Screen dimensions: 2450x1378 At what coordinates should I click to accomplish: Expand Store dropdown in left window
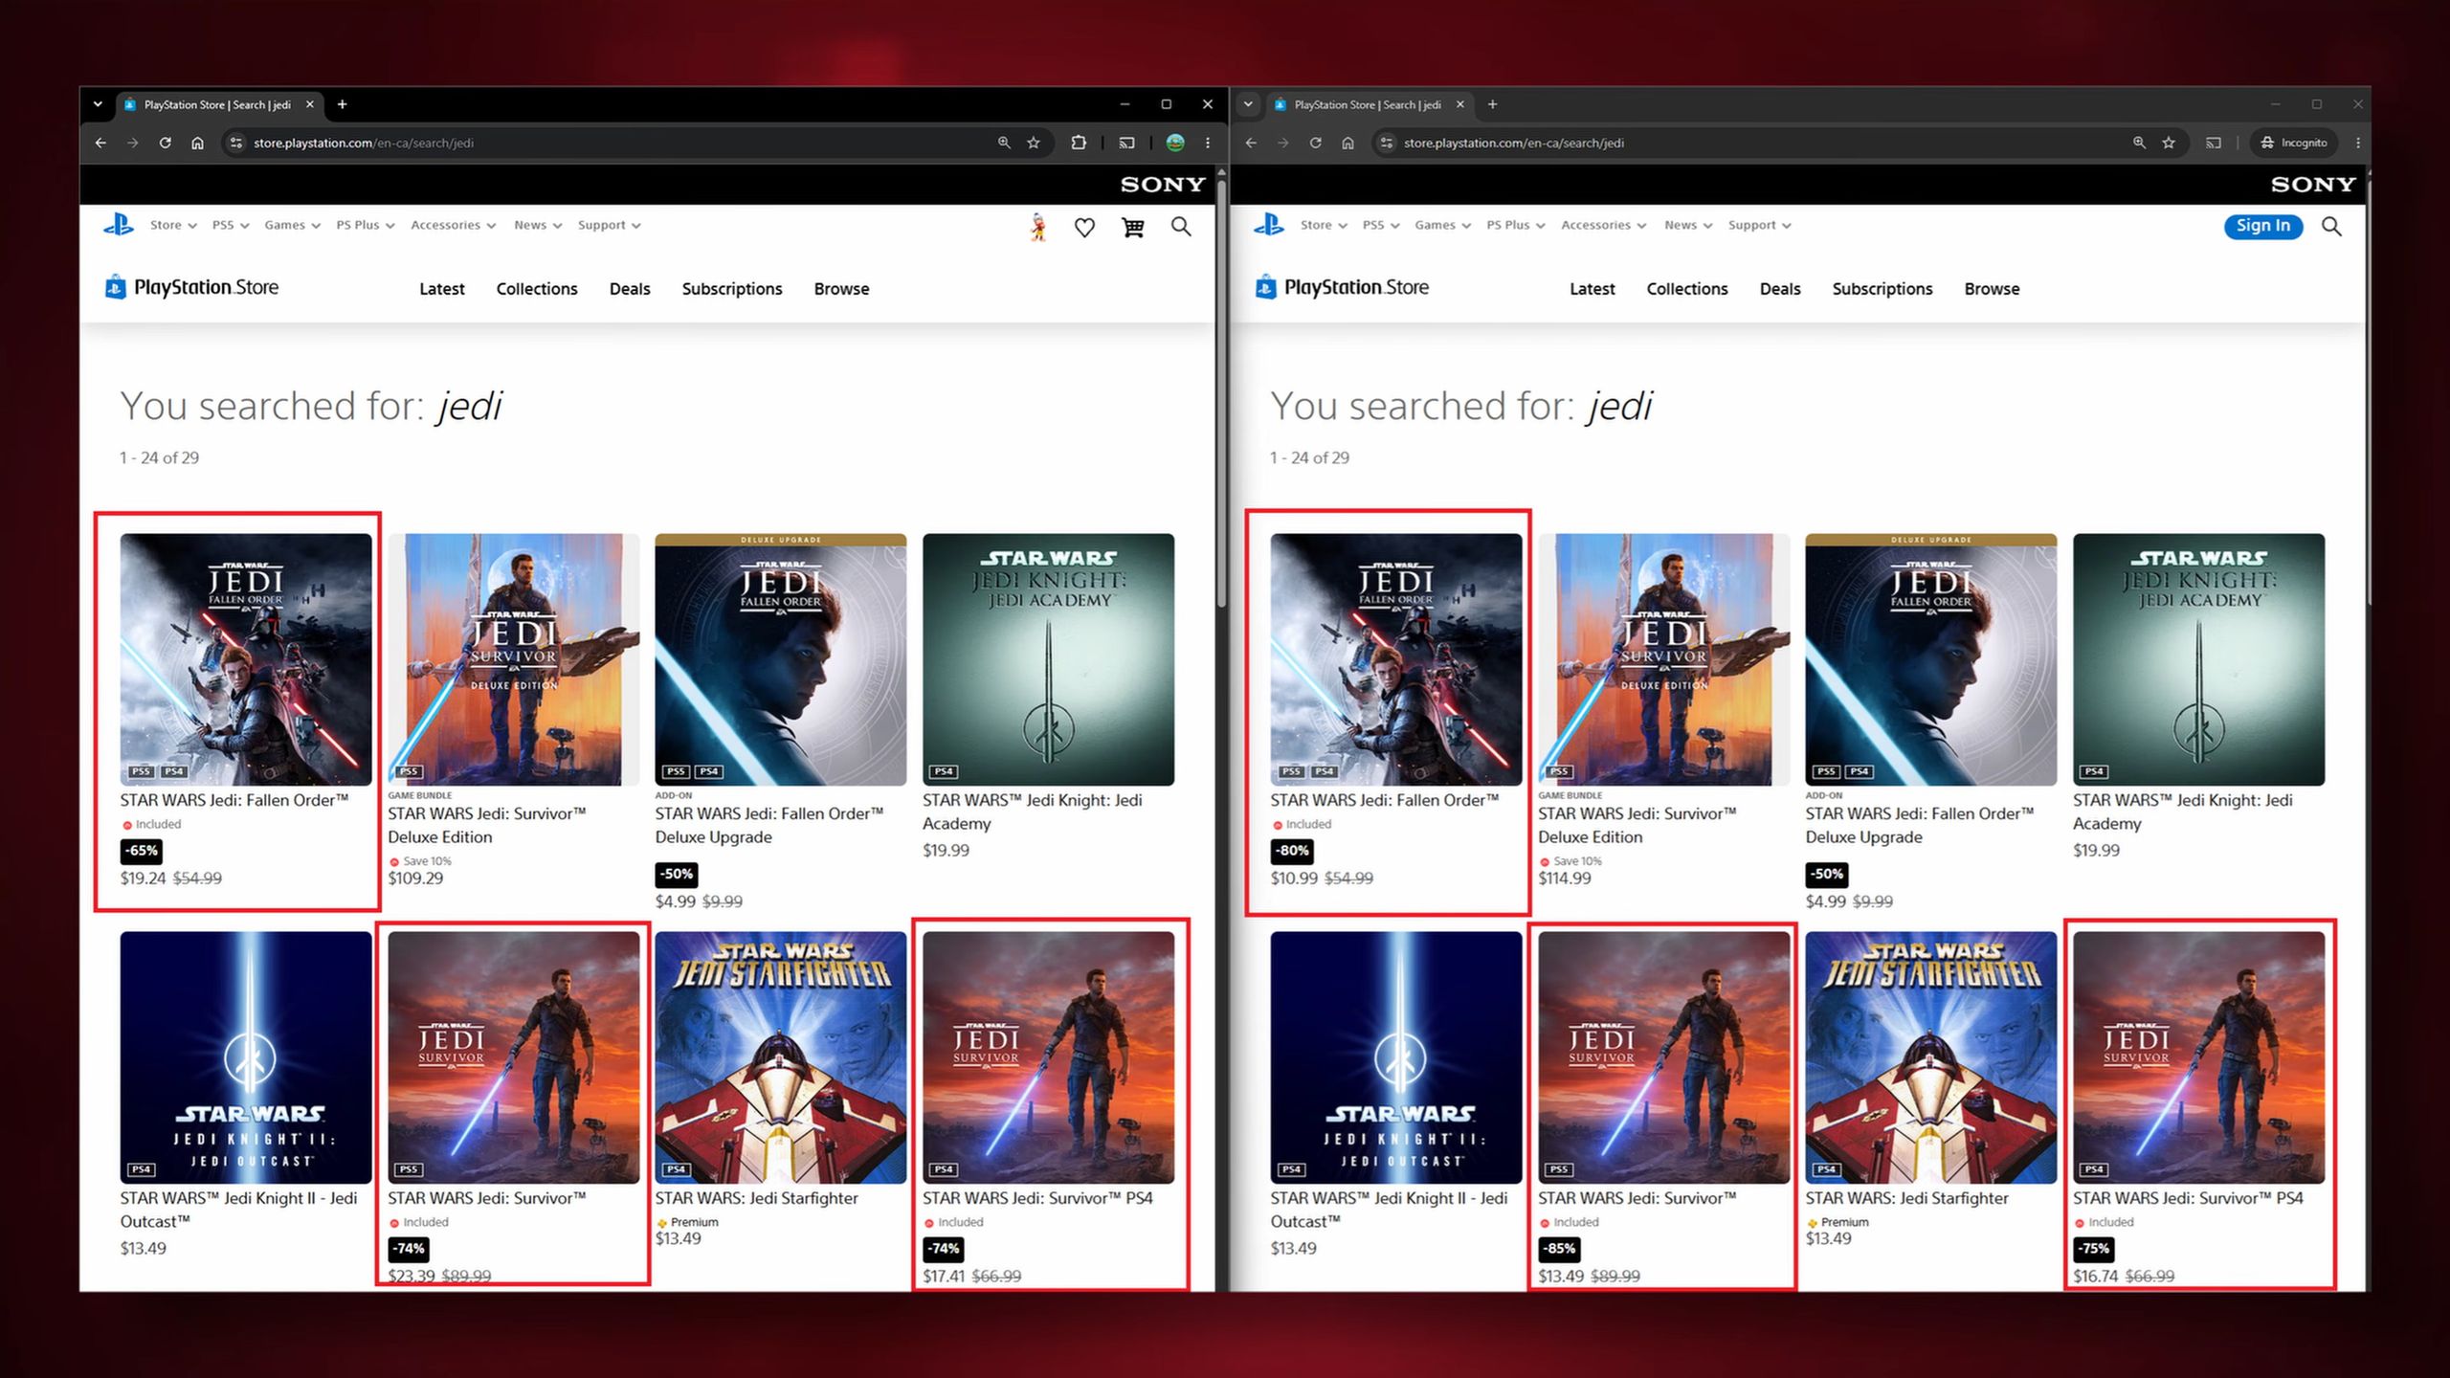tap(173, 225)
